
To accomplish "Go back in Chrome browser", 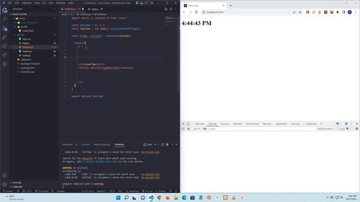I will point(184,12).
